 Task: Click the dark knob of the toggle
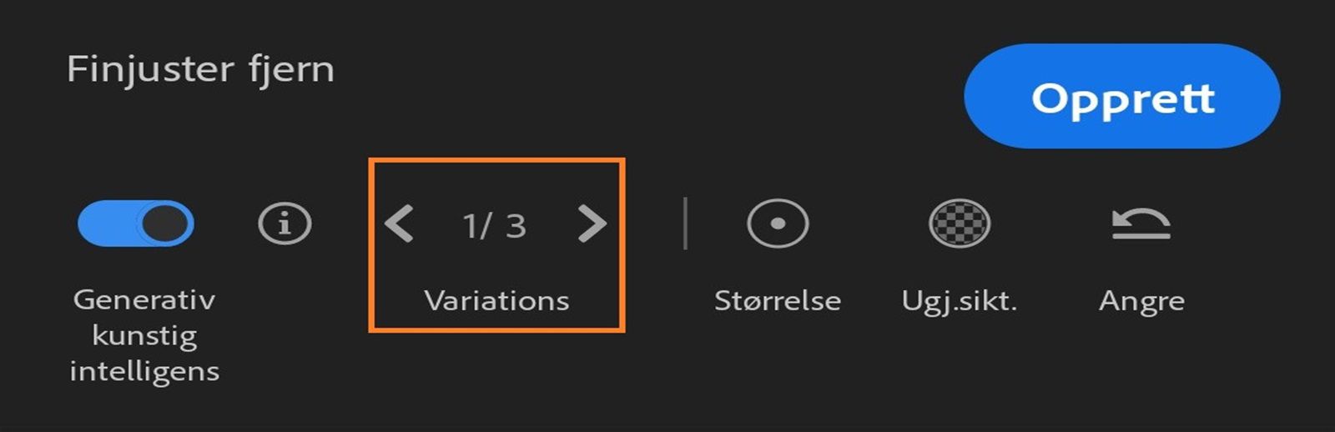[x=164, y=224]
